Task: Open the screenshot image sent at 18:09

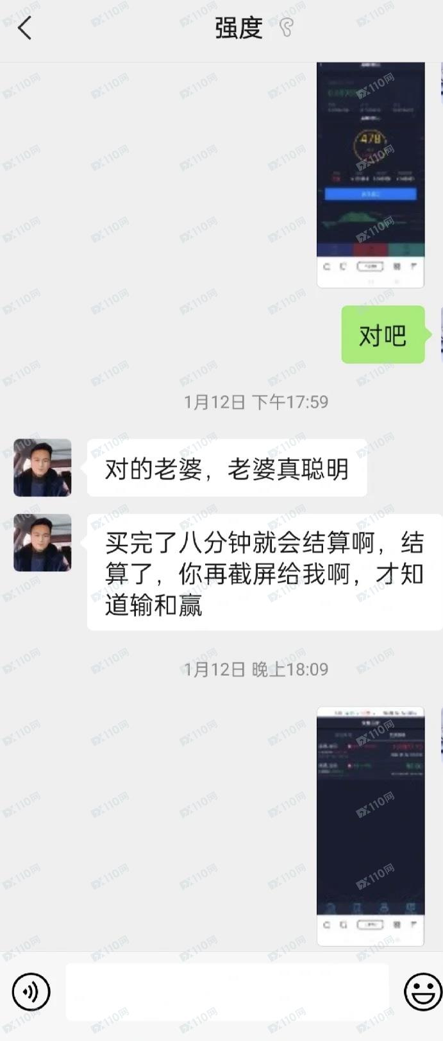Action: click(371, 826)
